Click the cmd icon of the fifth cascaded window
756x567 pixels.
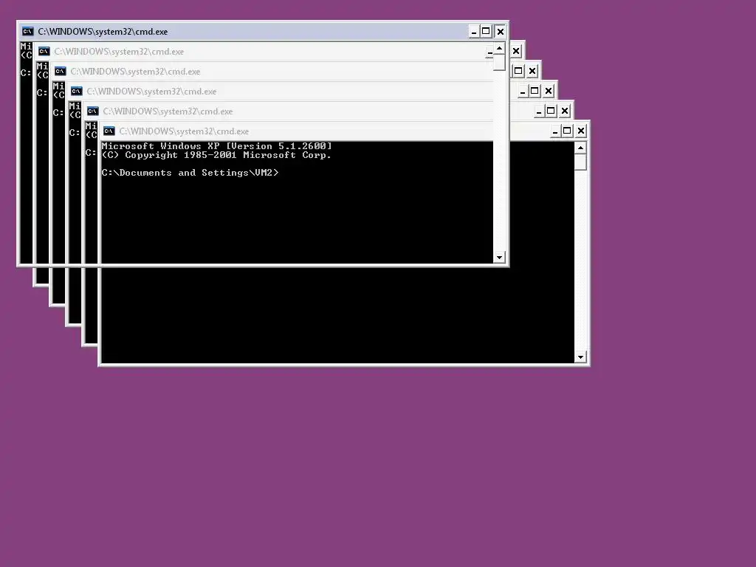tap(92, 111)
